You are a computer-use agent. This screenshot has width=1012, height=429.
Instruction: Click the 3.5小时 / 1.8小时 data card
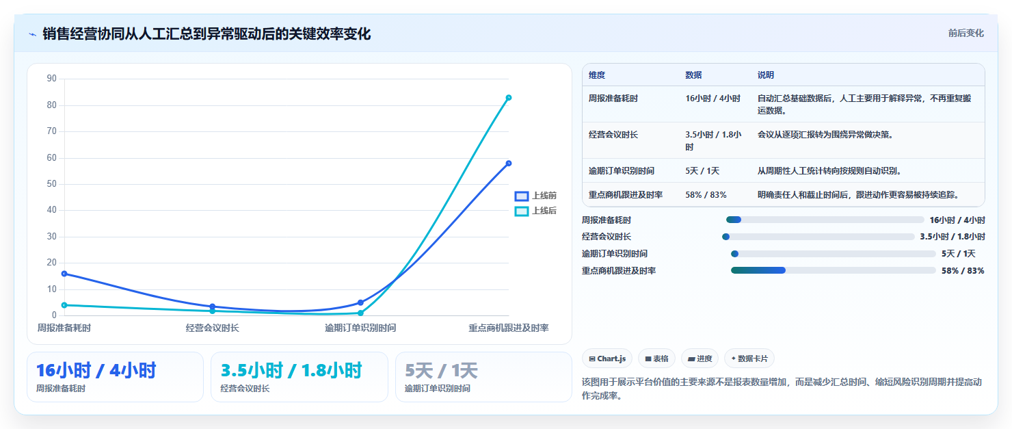pyautogui.click(x=299, y=377)
